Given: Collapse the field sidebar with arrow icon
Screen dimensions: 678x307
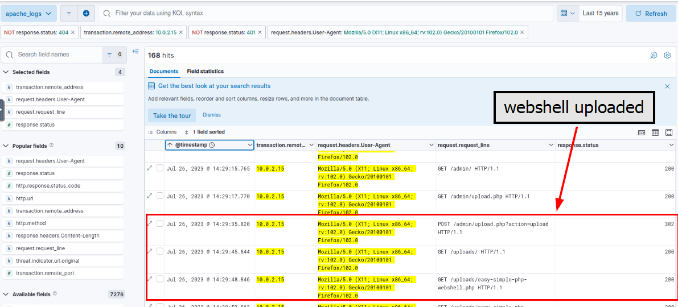Looking at the screenshot, I should [x=135, y=52].
